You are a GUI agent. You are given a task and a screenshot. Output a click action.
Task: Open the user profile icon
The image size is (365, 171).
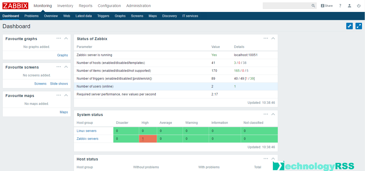pos(350,6)
